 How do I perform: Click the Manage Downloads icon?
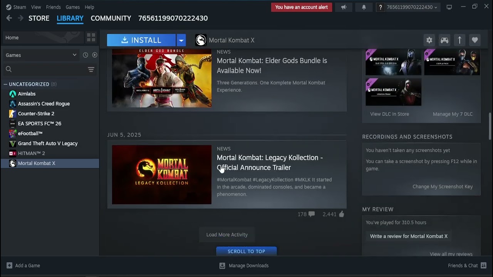click(x=222, y=265)
